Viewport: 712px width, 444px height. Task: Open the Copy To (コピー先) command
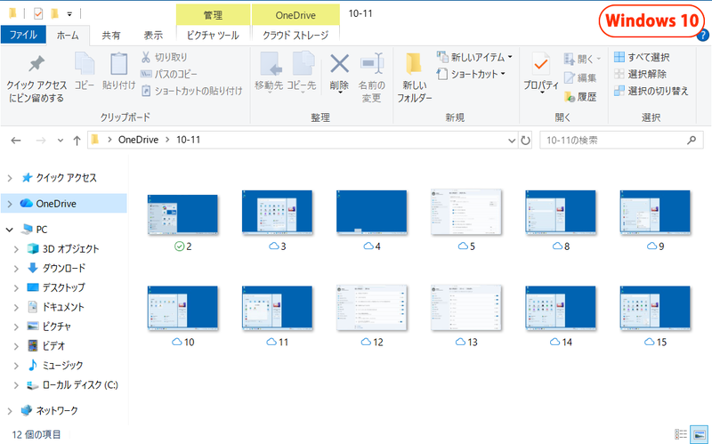tap(302, 73)
